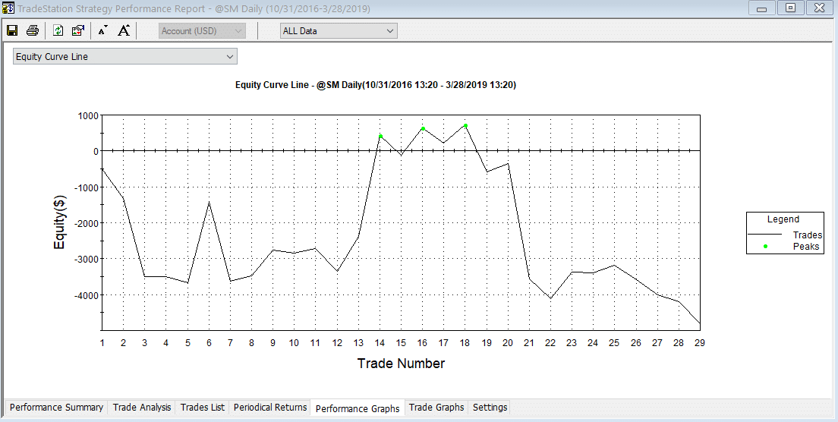
Task: Click the 1000 value on the equity axis
Action: click(x=88, y=115)
